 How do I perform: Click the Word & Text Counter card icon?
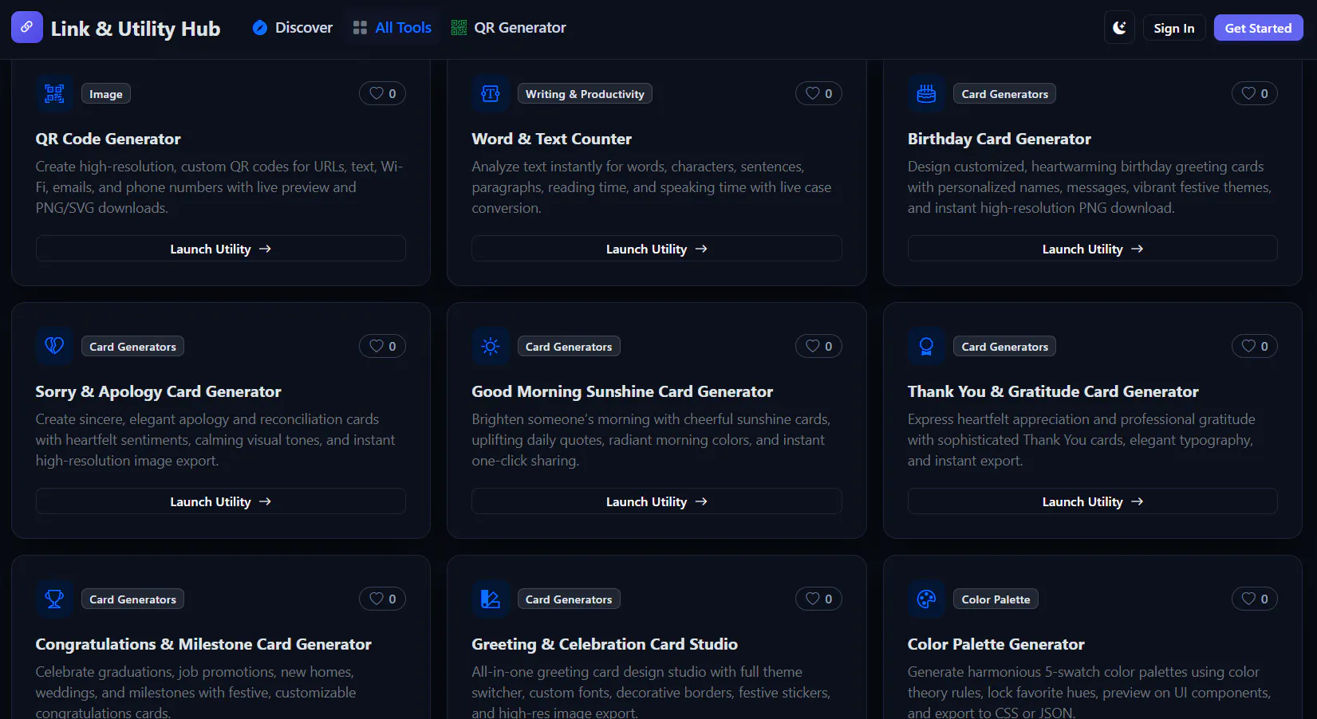click(491, 94)
